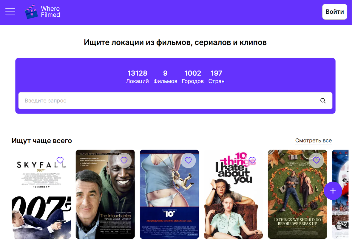Viewport: 358px width, 245px height.
Task: Toggle the heart on the "10" movie poster
Action: pos(188,160)
